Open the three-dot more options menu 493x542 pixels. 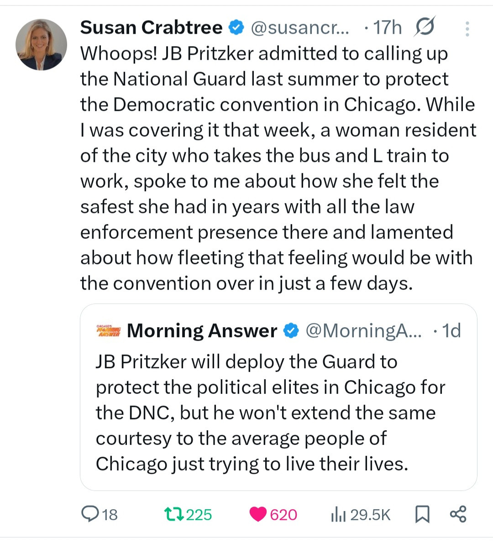point(467,29)
